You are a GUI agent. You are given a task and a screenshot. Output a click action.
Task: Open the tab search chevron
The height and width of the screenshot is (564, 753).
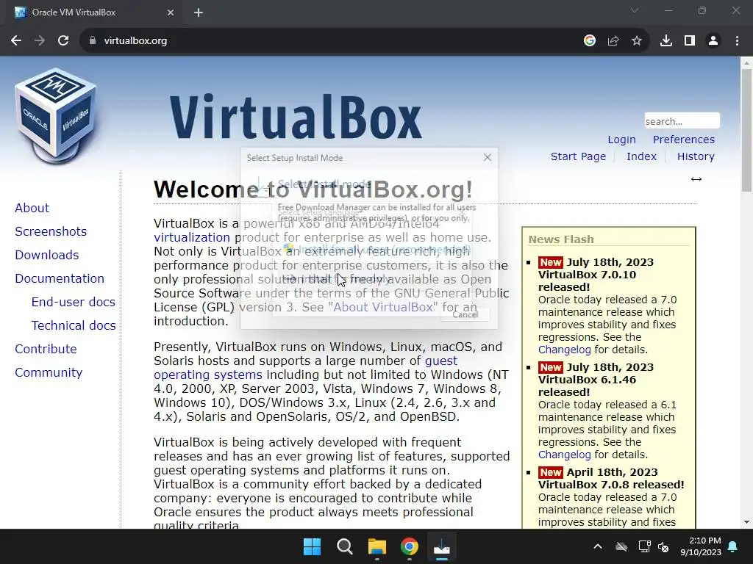coord(635,10)
